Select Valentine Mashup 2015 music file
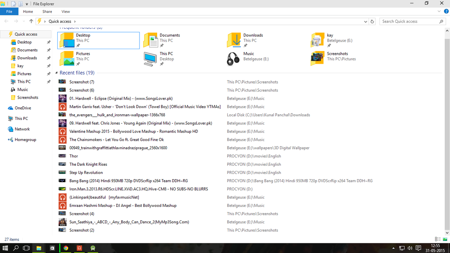Screen dimensions: 450x253 coord(133,131)
